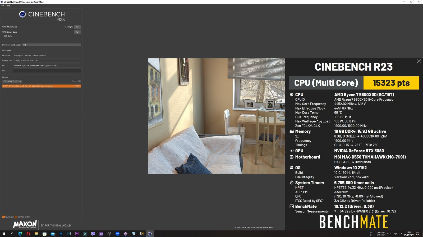Click the System Timers stopwatch icon
Screen dimensions: 423x237
click(292, 182)
